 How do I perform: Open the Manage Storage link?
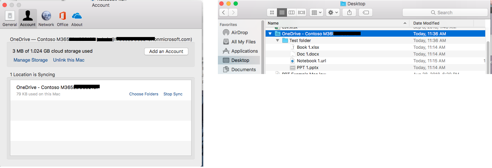[31, 60]
